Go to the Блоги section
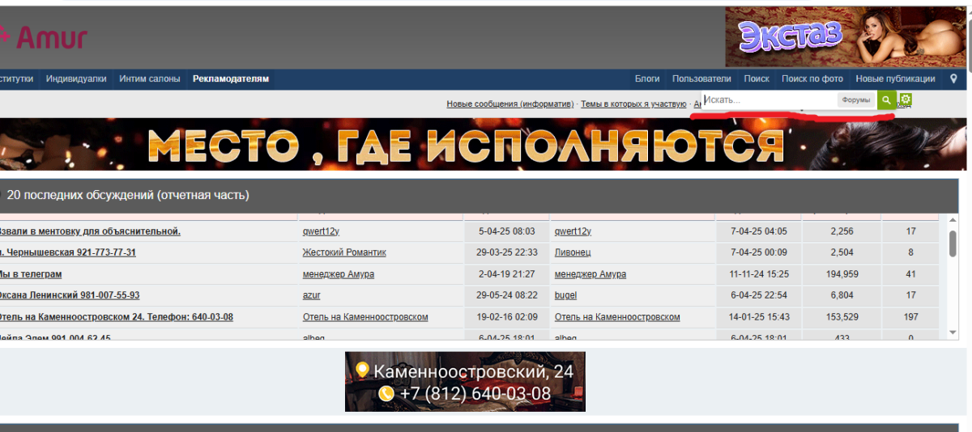This screenshot has height=432, width=972. [x=646, y=79]
